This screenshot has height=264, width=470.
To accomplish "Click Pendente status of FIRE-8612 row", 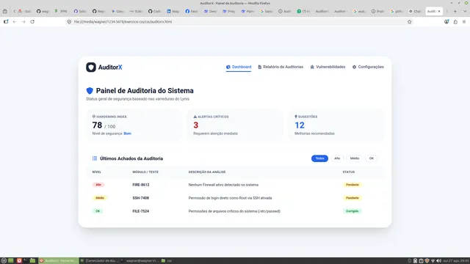I will pyautogui.click(x=352, y=185).
